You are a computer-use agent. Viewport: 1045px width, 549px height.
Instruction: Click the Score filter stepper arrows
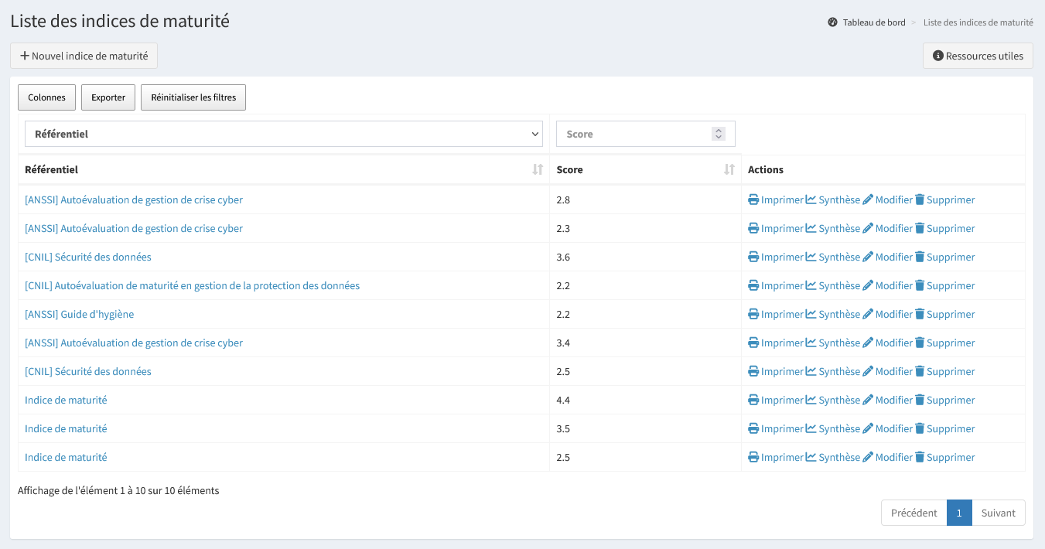coord(719,134)
